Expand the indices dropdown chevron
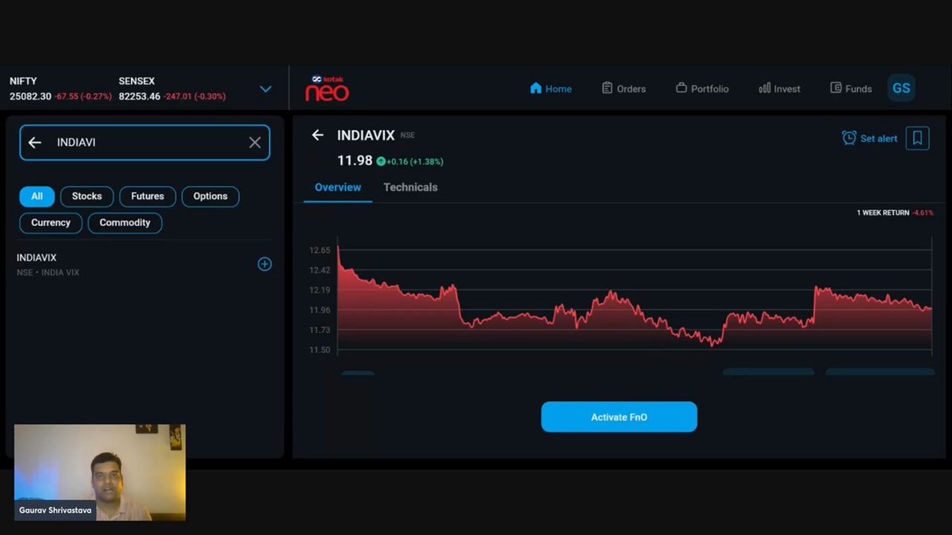The width and height of the screenshot is (952, 535). coord(266,89)
